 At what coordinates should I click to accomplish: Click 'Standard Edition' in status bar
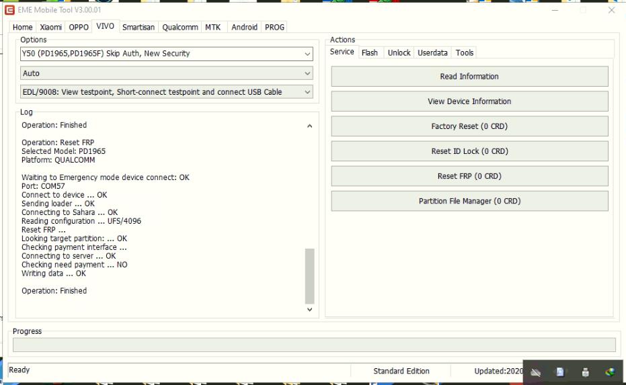401,371
